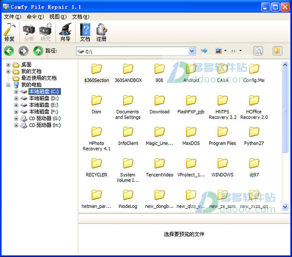Click the 研究 (Research) toolbar icon
292x257 pixels.
click(x=45, y=33)
